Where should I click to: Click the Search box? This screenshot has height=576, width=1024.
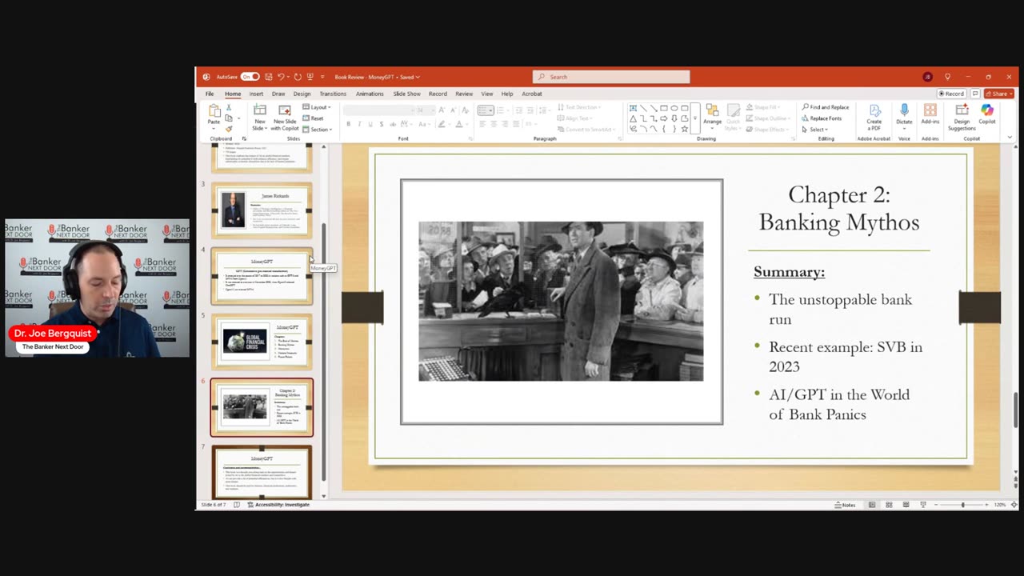[x=611, y=77]
